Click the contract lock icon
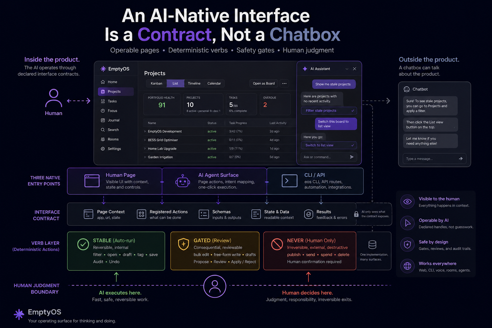This screenshot has height=328, width=492. pyautogui.click(x=356, y=214)
